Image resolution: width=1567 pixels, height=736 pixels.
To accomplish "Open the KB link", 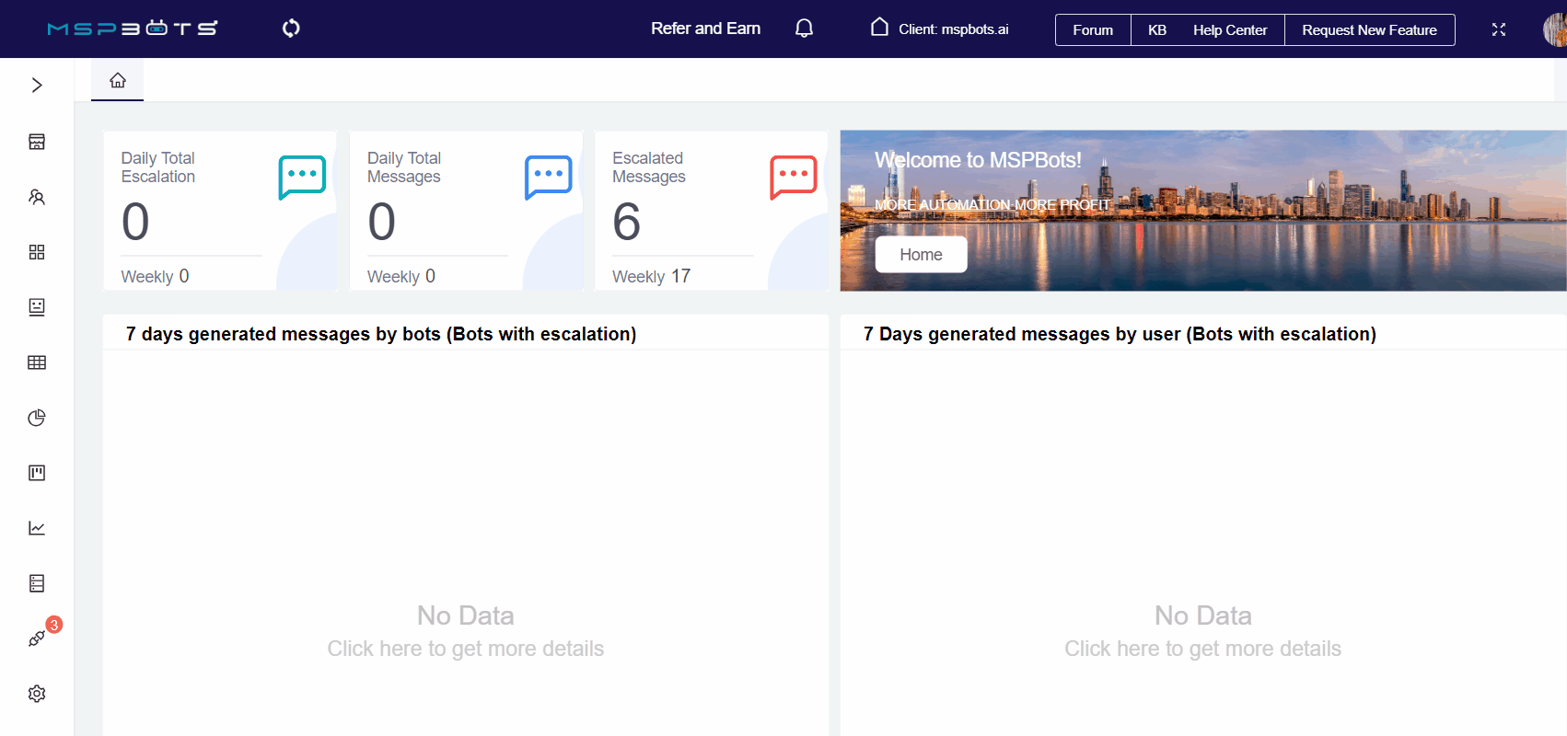I will [1157, 29].
